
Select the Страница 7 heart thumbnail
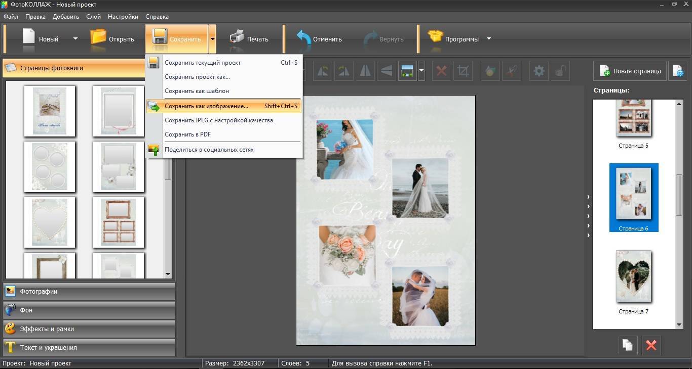(633, 276)
